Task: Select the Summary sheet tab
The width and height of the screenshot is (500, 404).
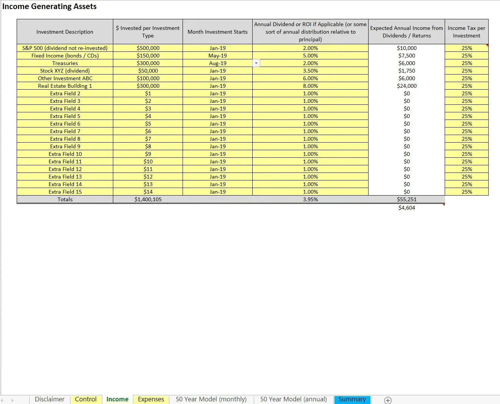Action: (352, 399)
